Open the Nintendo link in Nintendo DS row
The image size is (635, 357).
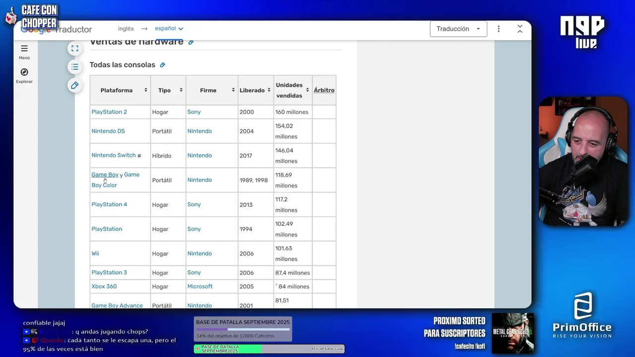[x=199, y=131]
